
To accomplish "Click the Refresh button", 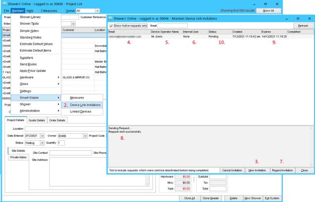I will coord(303,26).
